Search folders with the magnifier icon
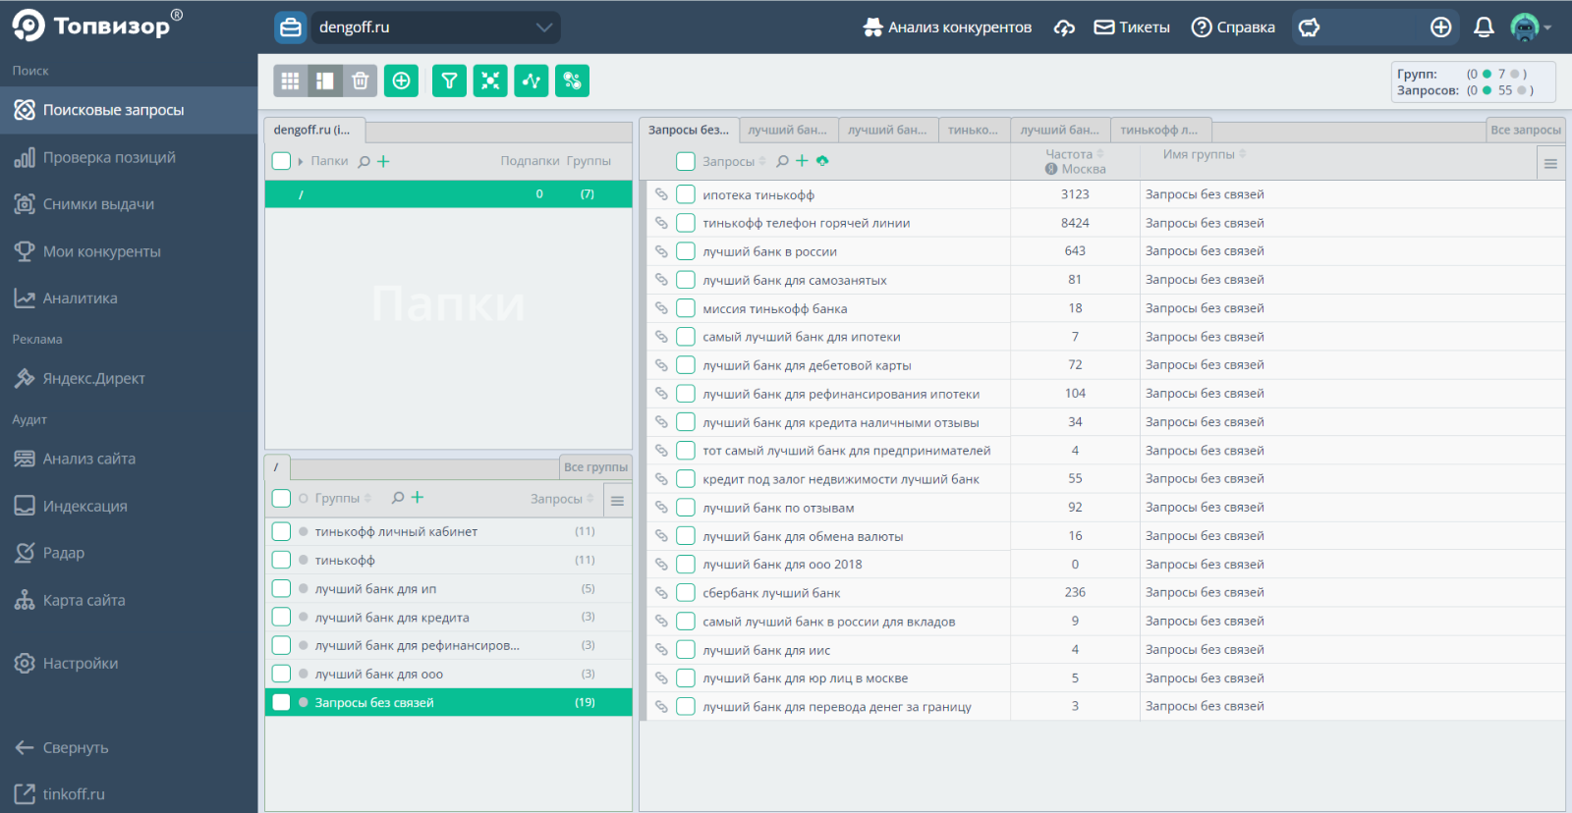The height and width of the screenshot is (813, 1572). (x=365, y=161)
